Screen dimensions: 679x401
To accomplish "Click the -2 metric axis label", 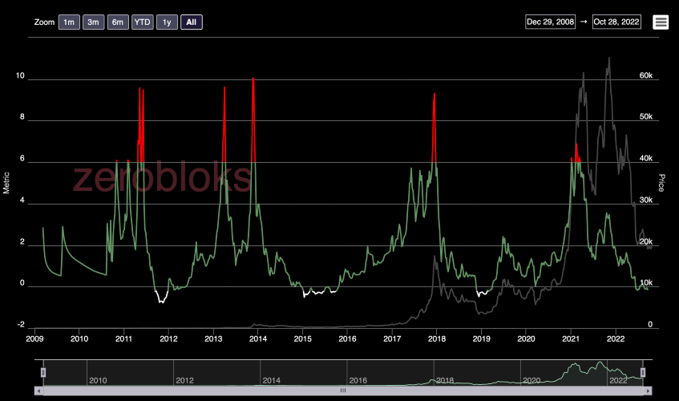I will coord(21,324).
